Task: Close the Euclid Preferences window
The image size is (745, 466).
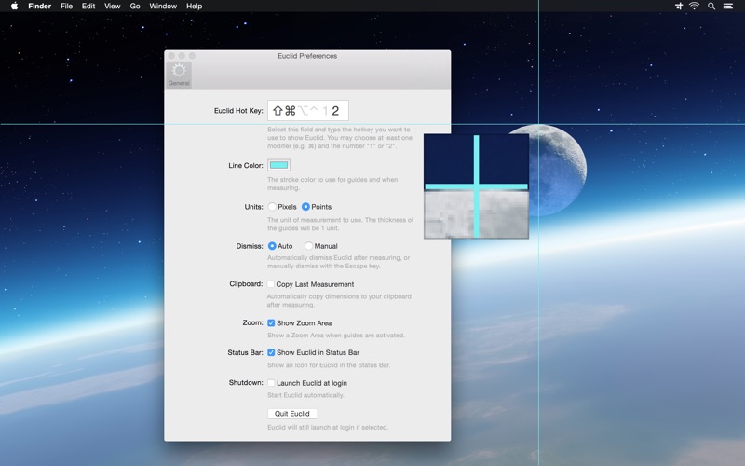Action: [x=171, y=56]
